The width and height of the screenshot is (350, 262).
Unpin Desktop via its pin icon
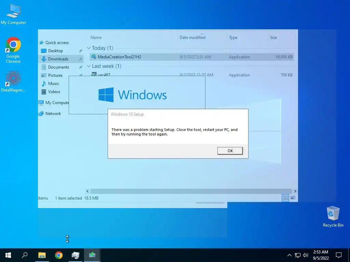tap(81, 51)
